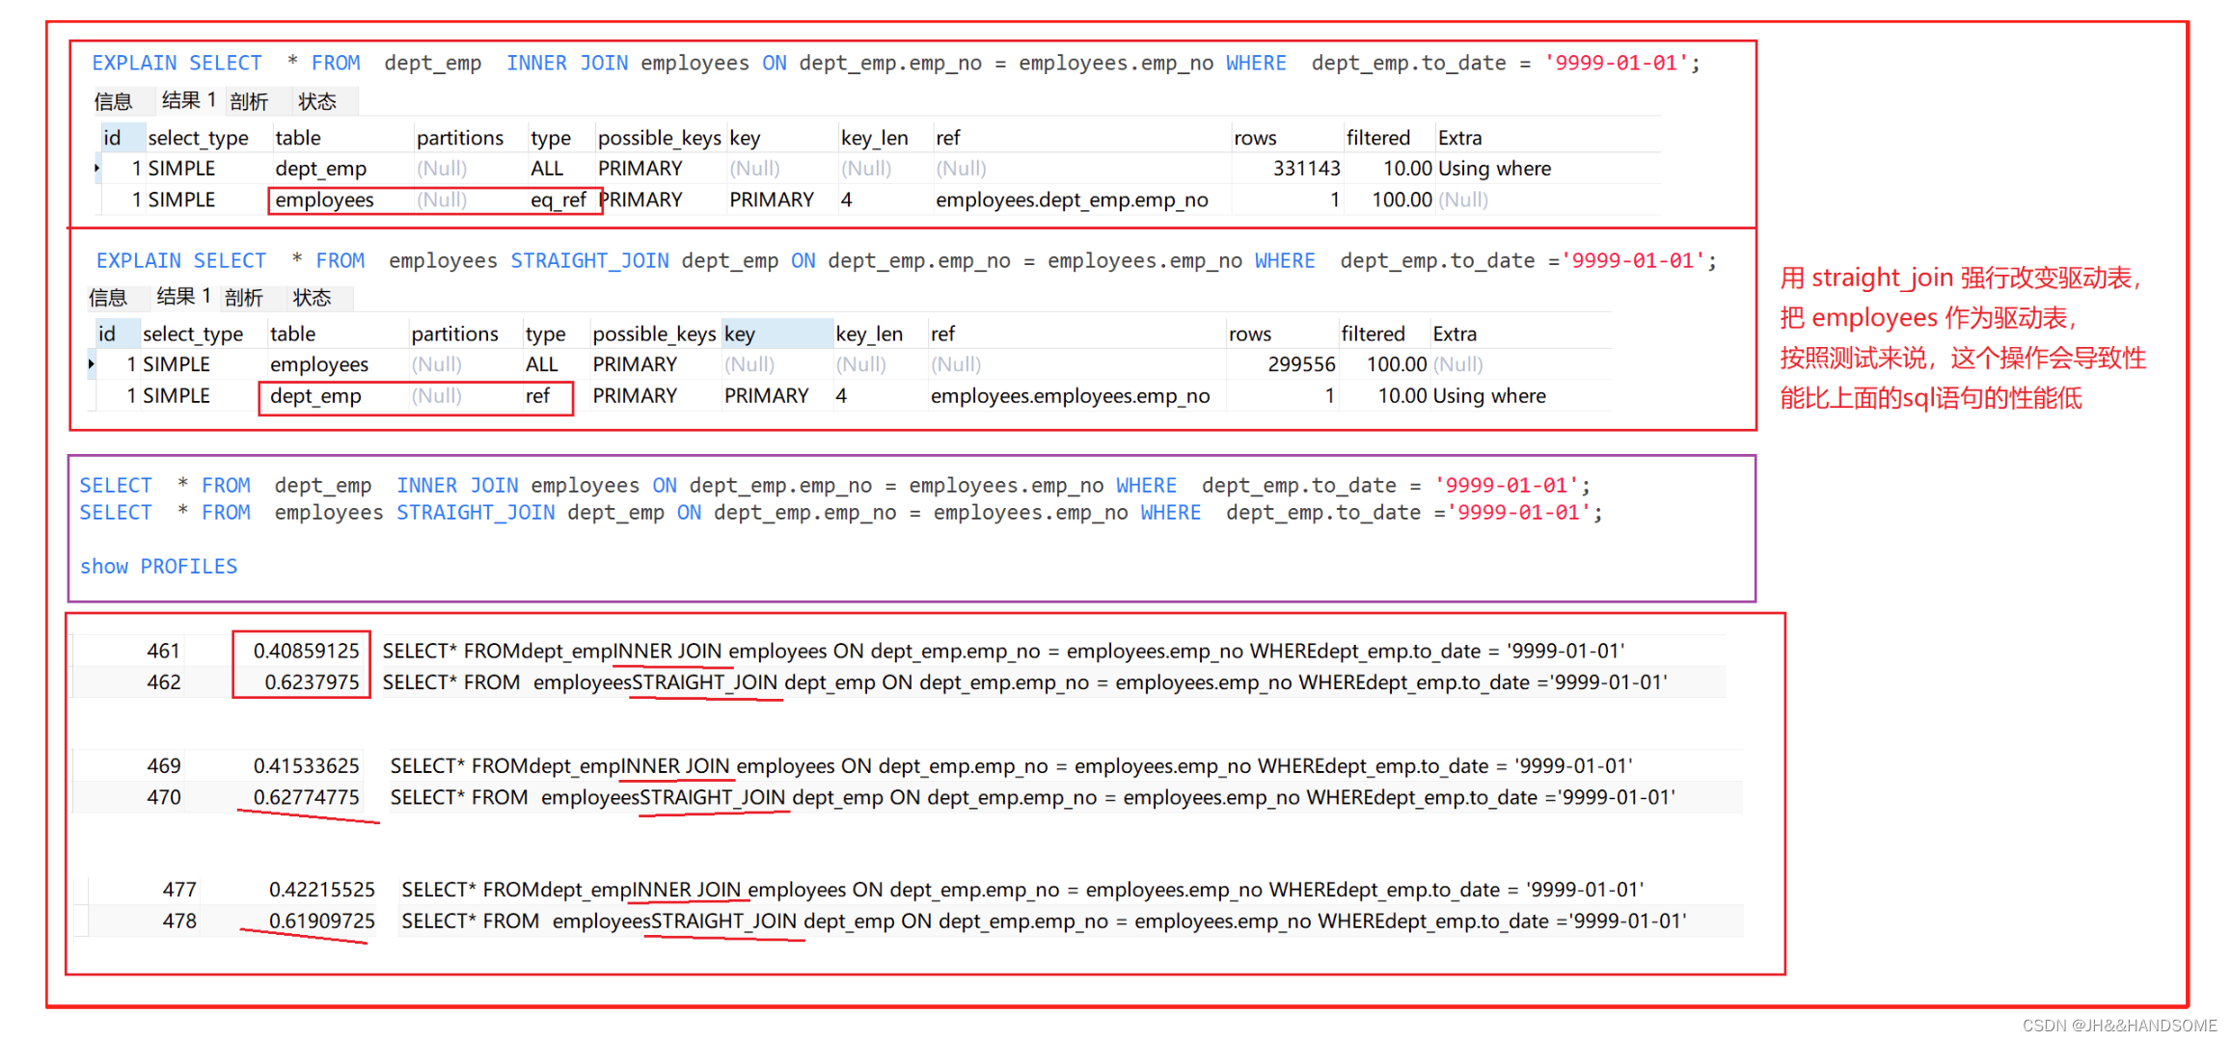Open the 信息 tab under the INNER JOIN explain query

(113, 101)
